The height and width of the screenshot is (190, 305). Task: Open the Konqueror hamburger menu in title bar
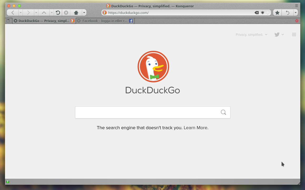(297, 6)
